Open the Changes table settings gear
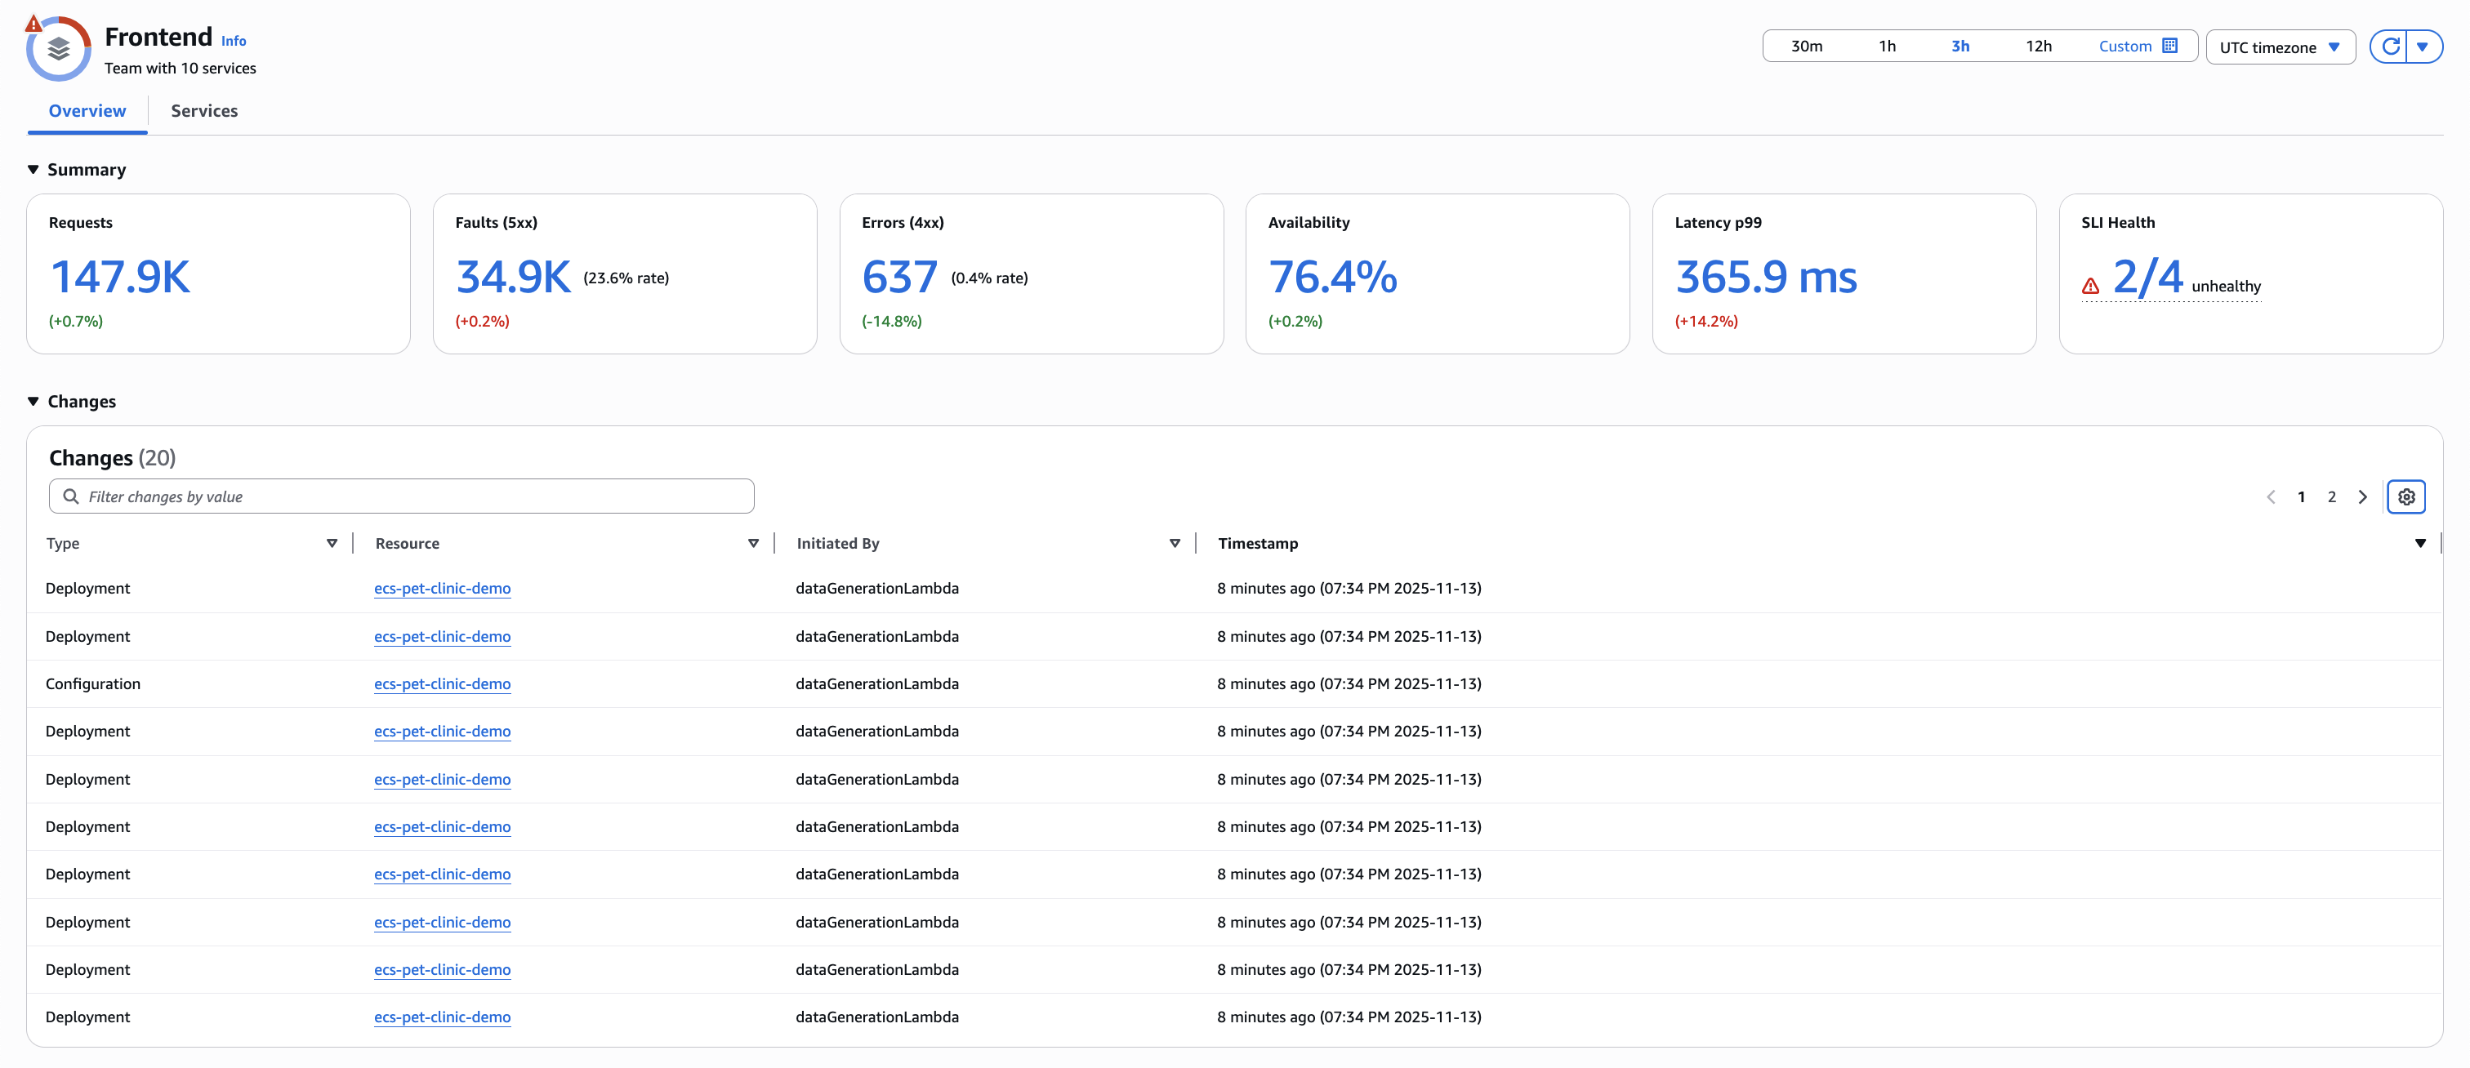Image resolution: width=2470 pixels, height=1068 pixels. pos(2405,496)
